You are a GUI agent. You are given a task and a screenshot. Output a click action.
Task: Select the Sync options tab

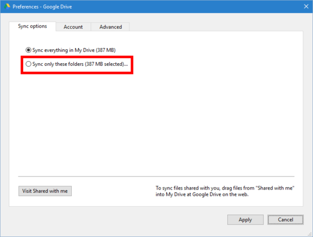(x=32, y=26)
